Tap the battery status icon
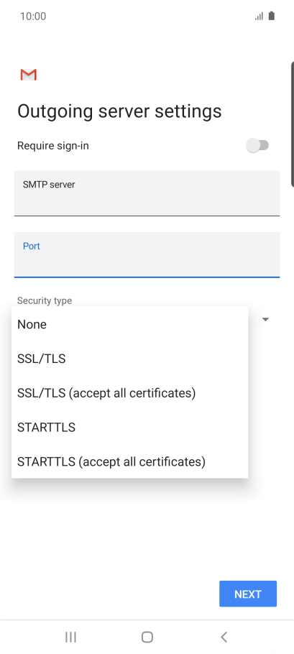The height and width of the screenshot is (654, 294). click(272, 17)
